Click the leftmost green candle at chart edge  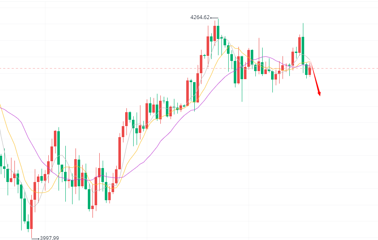click(x=1, y=161)
